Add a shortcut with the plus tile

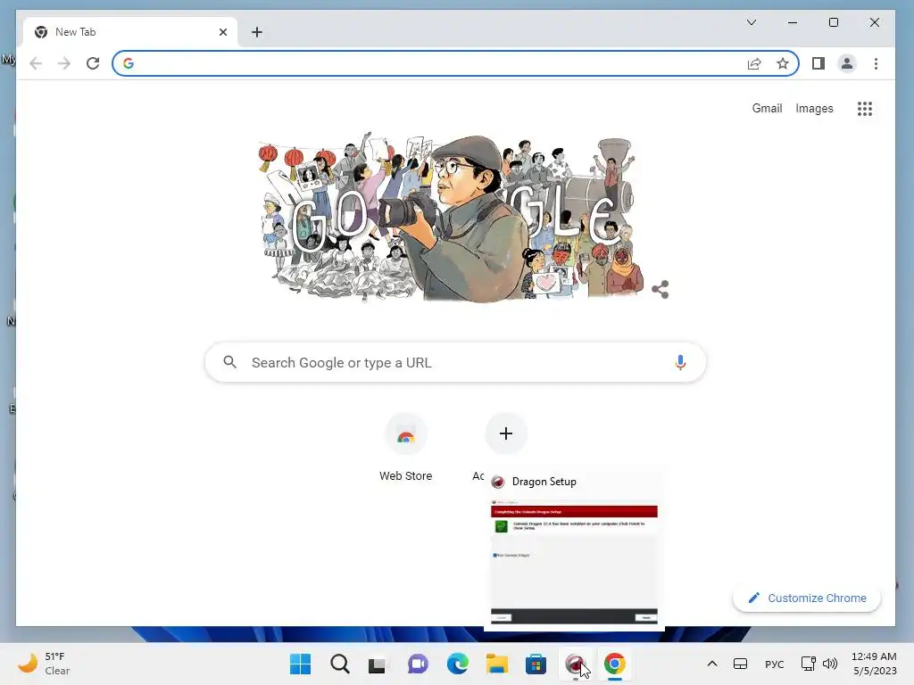506,433
